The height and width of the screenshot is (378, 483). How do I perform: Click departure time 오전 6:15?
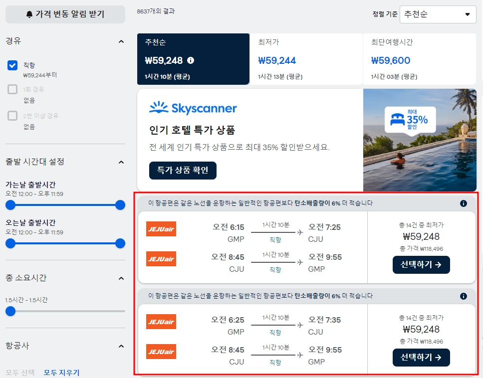tap(228, 227)
